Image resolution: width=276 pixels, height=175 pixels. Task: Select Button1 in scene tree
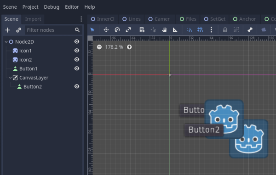[x=29, y=69]
